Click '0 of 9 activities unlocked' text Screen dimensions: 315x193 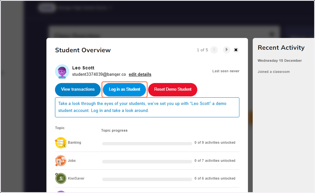[x=215, y=143]
